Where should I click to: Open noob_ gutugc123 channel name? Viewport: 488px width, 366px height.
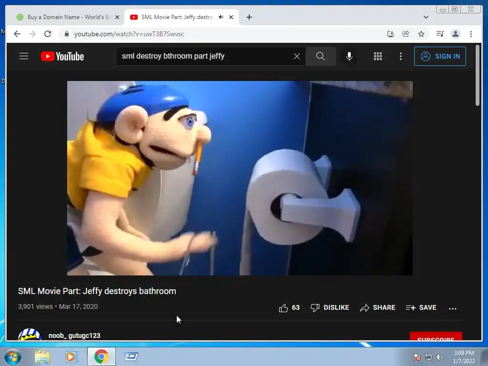74,335
